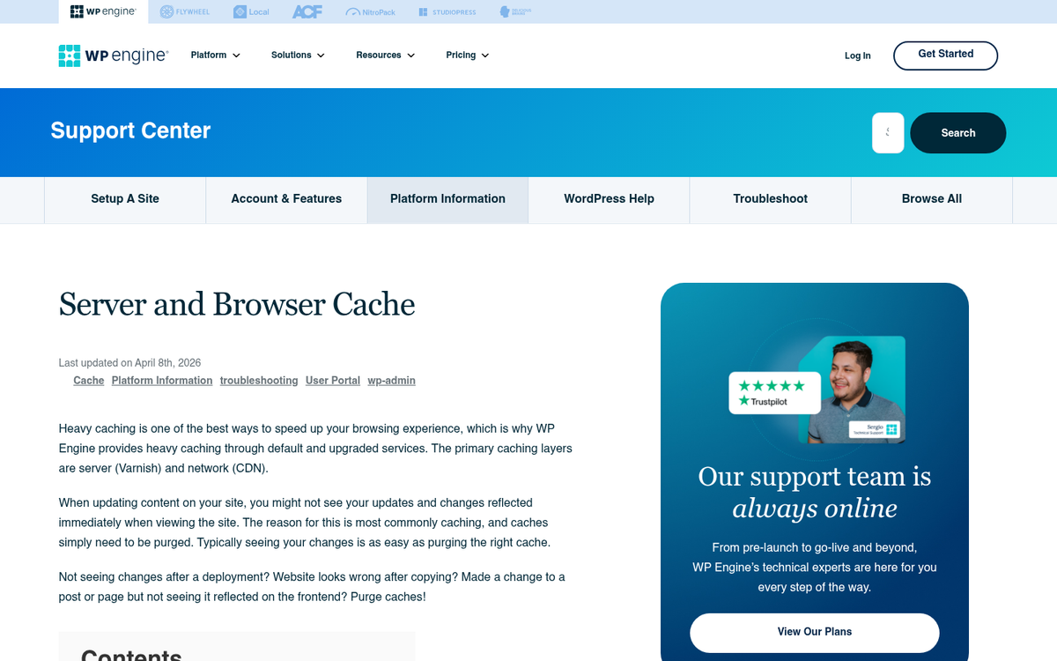The width and height of the screenshot is (1057, 661).
Task: Click the View Our Plans button
Action: (814, 632)
